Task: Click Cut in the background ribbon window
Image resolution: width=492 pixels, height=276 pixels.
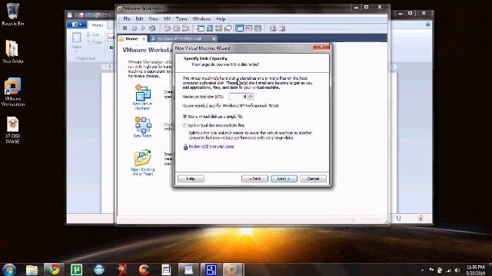Action: pos(92,34)
